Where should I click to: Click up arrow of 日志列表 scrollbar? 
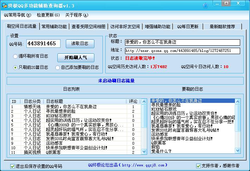[144, 101]
